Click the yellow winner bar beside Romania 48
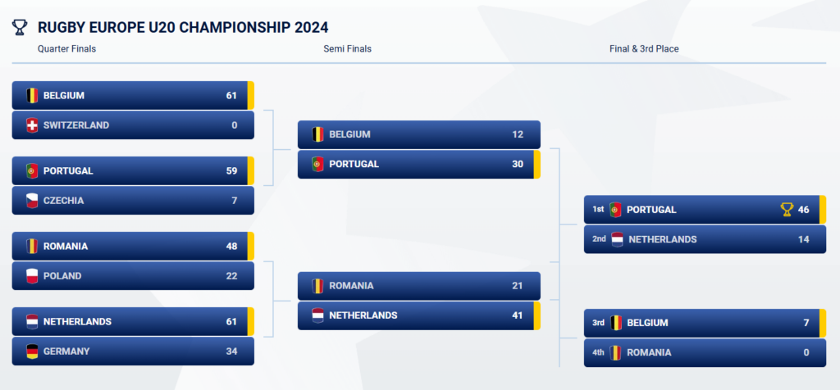Image resolution: width=840 pixels, height=390 pixels. pyautogui.click(x=251, y=246)
